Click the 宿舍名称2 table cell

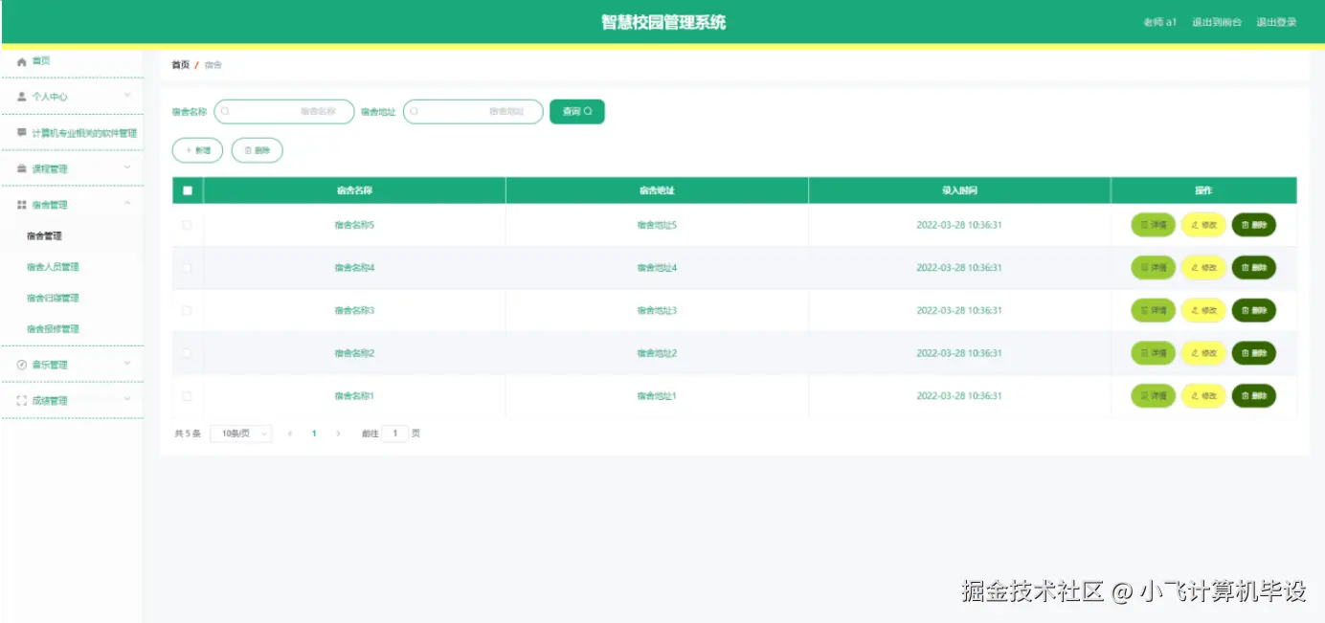click(x=354, y=353)
